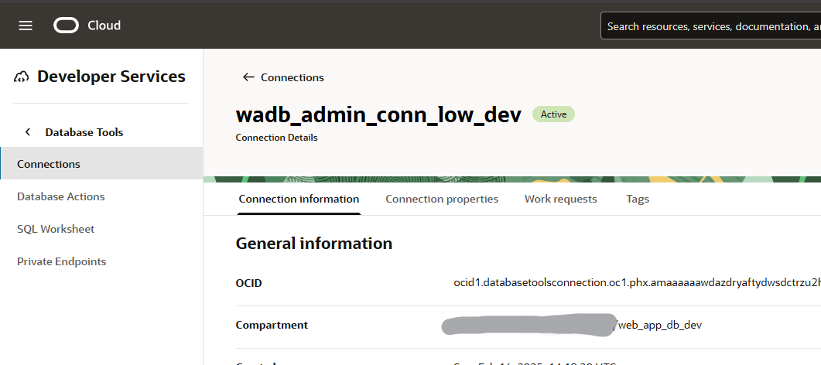
Task: Click the Developer Services heading
Action: (x=111, y=77)
